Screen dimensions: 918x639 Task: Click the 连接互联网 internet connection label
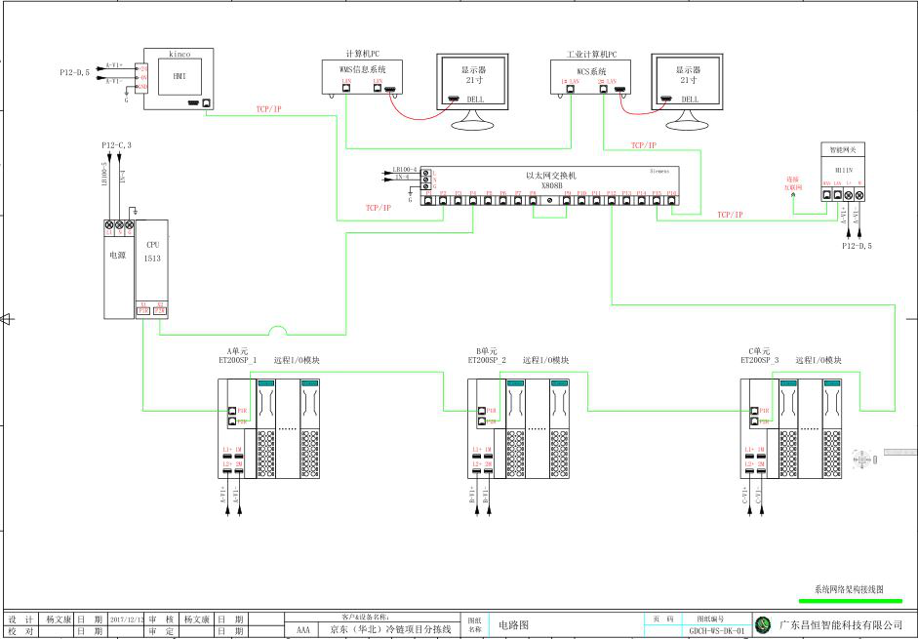coord(793,183)
